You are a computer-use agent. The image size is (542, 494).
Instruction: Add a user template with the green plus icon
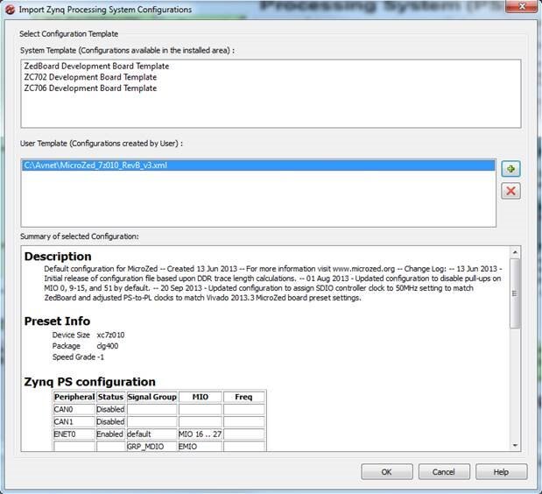[x=510, y=169]
